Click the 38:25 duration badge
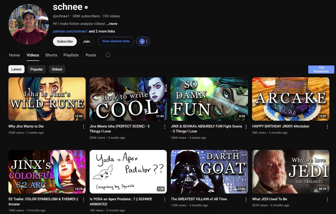Image resolution: width=336 pixels, height=214 pixels. point(322,189)
